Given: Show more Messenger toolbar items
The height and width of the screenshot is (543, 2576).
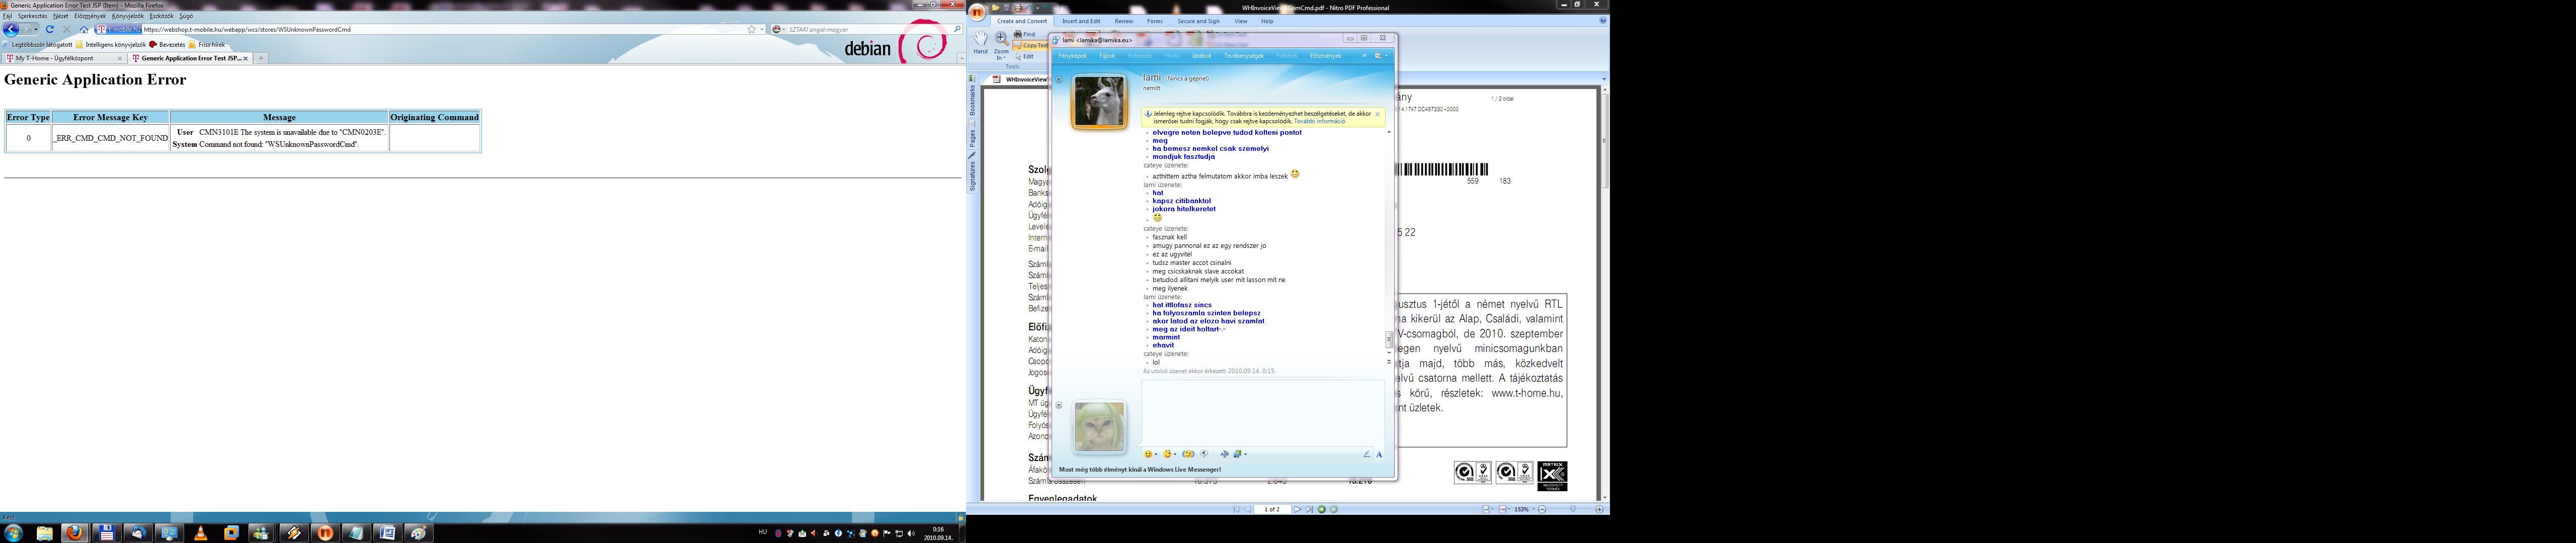Looking at the screenshot, I should tap(1364, 56).
